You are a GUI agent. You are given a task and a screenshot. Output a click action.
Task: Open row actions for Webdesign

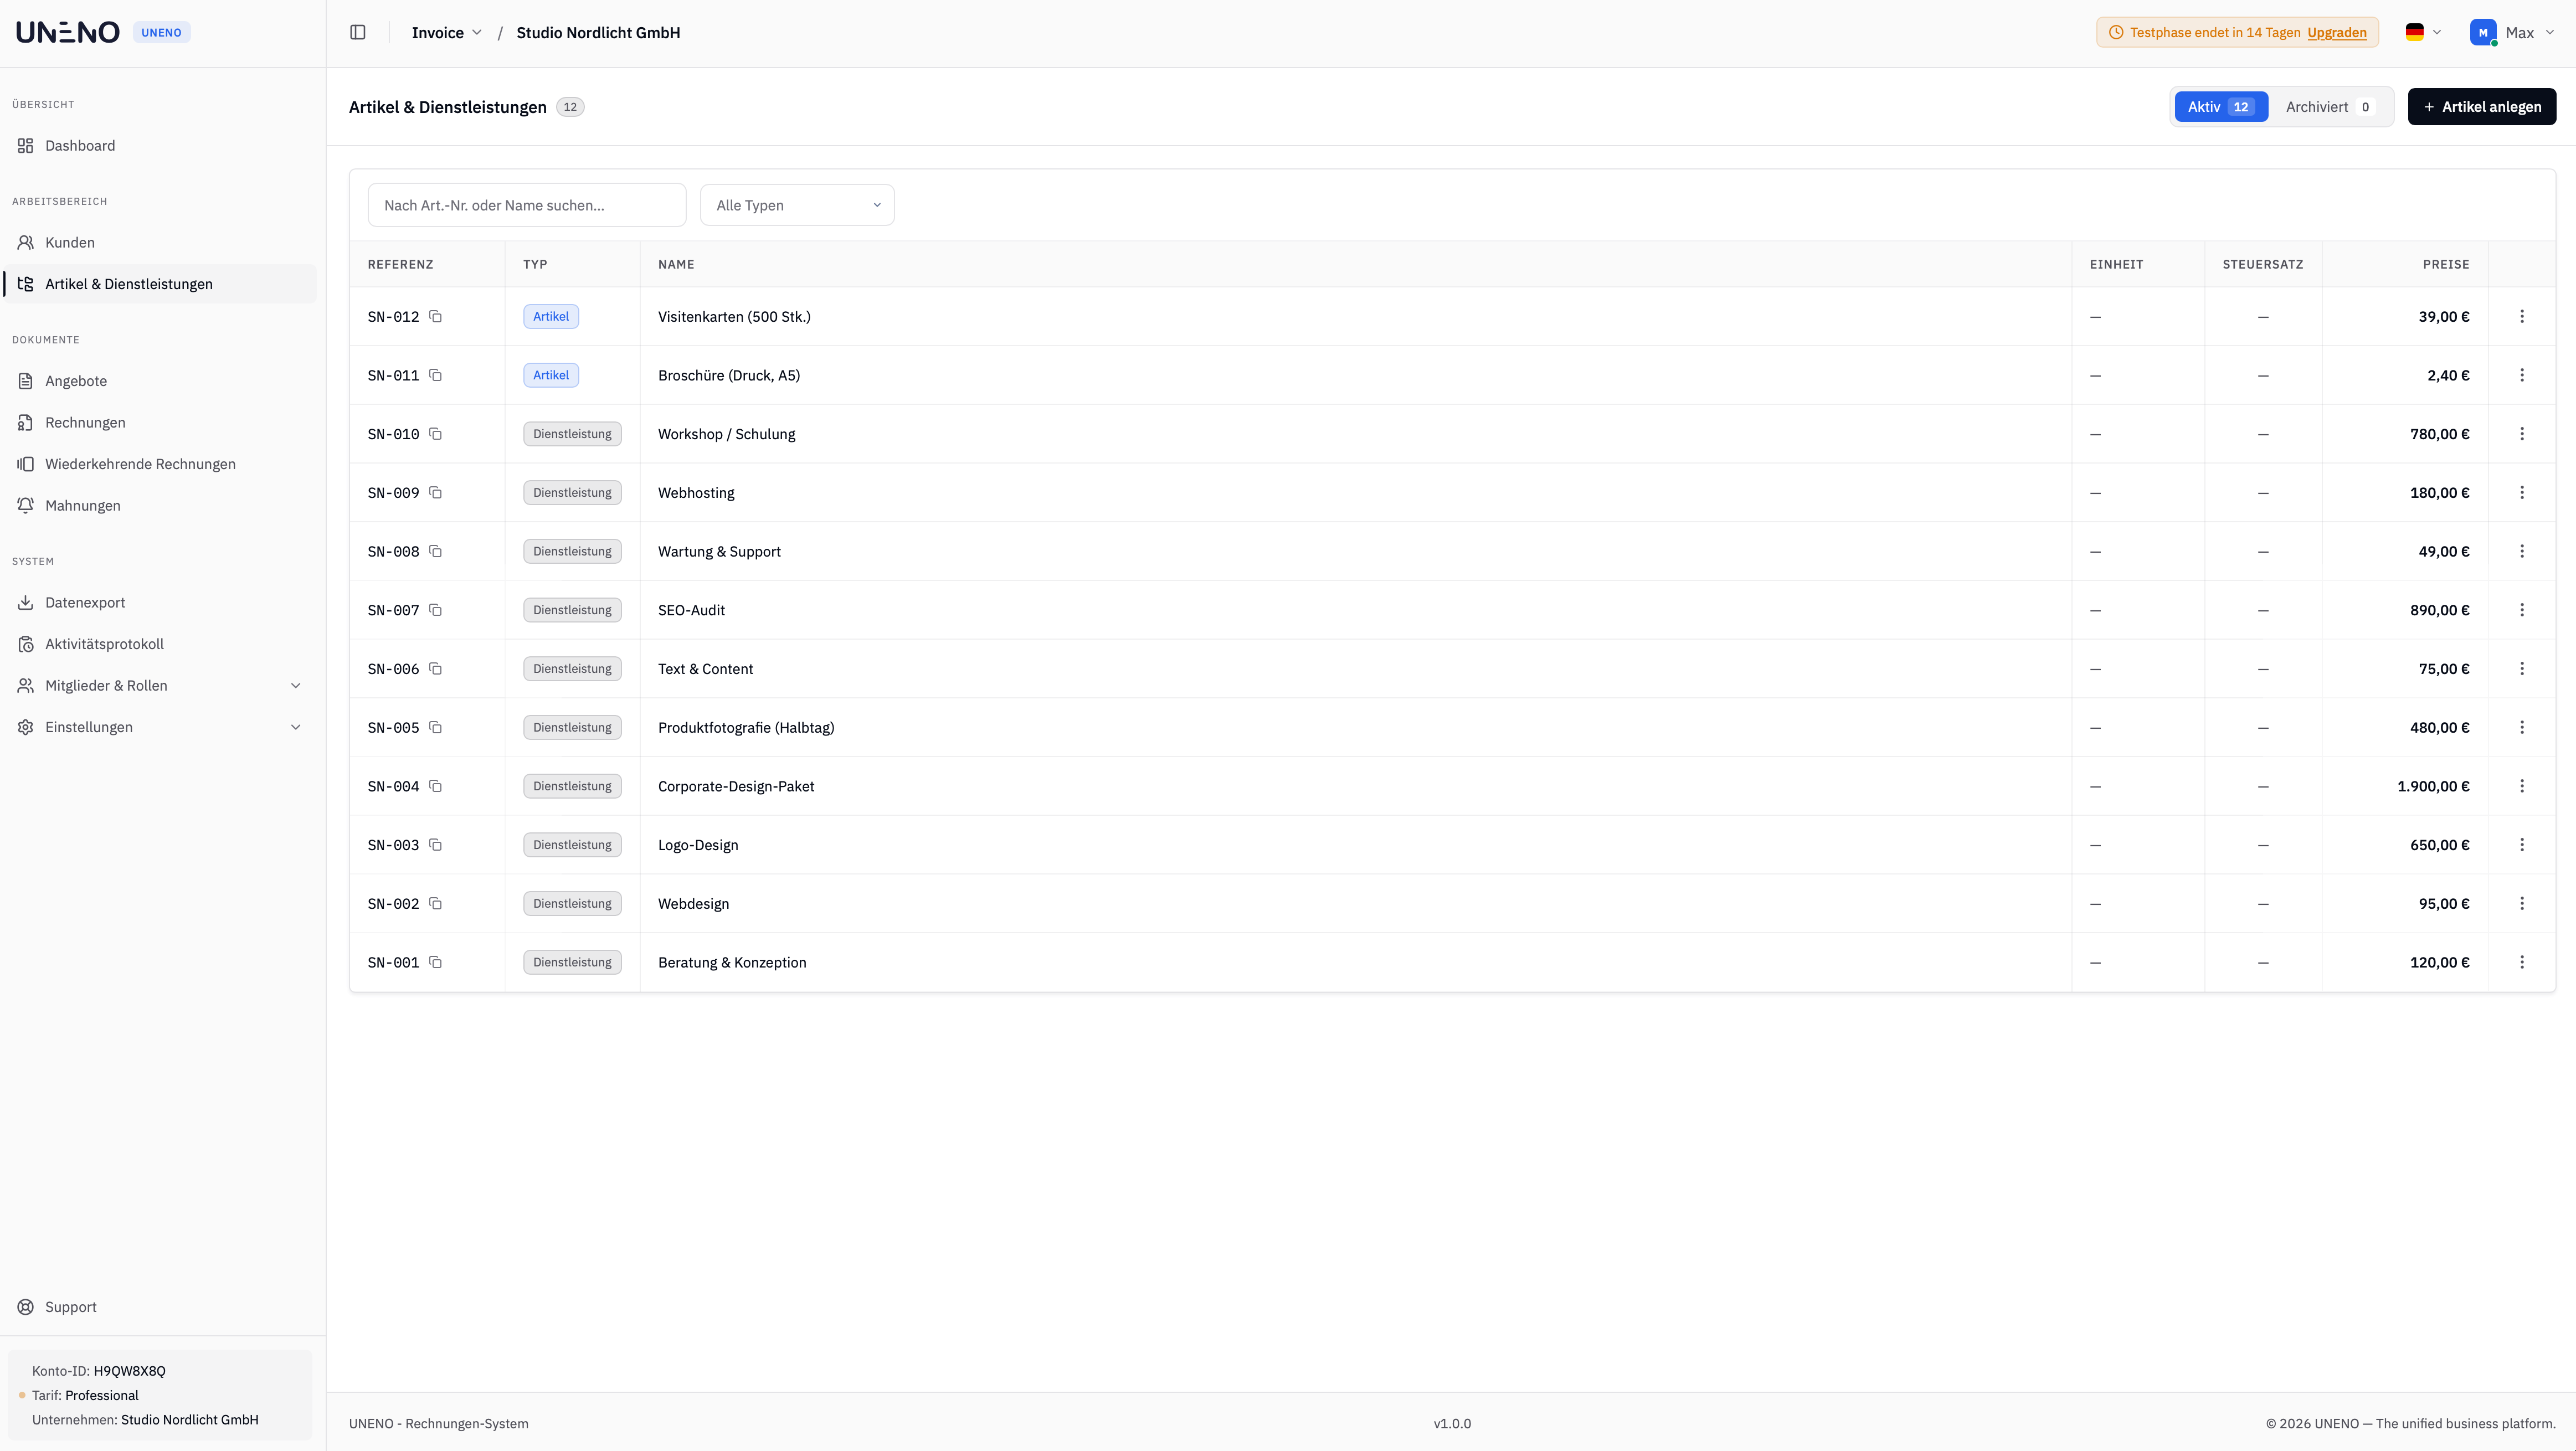pos(2522,903)
